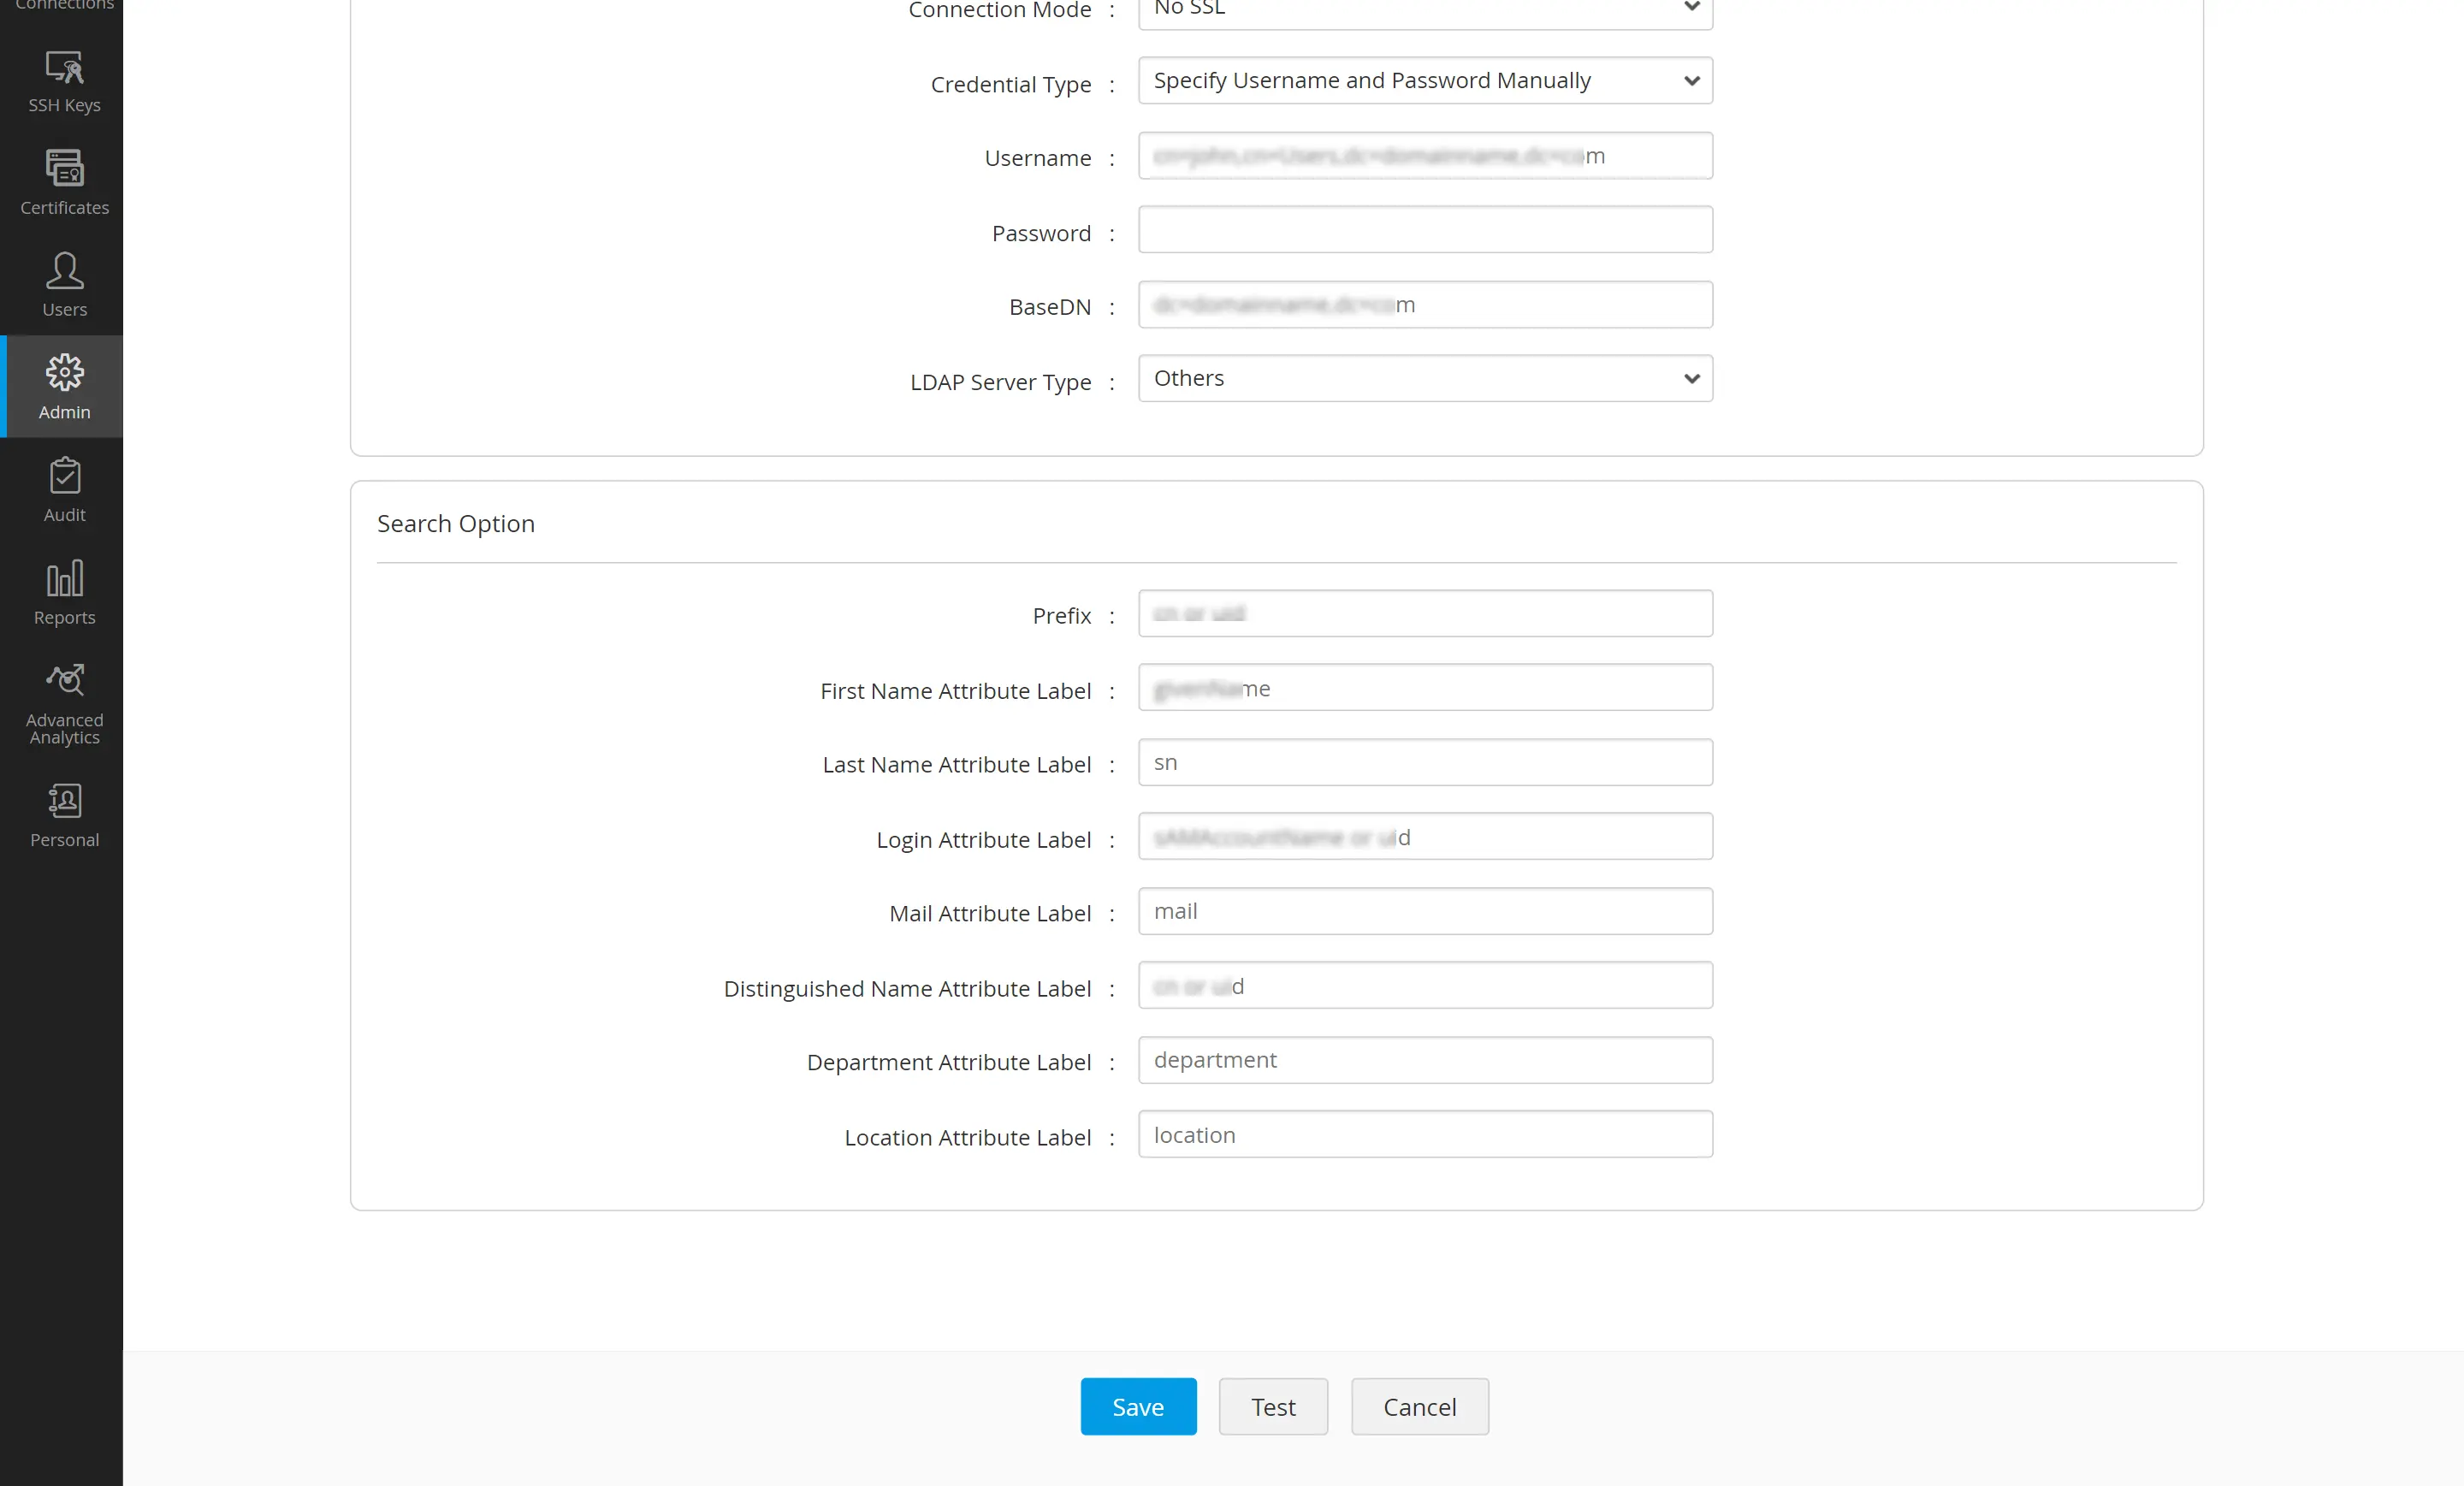Open the LDAP Server Type dropdown
The image size is (2464, 1486).
coord(1424,378)
